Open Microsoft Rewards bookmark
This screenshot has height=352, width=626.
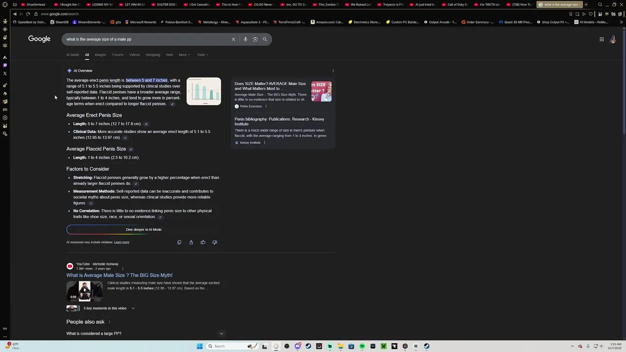pyautogui.click(x=141, y=22)
